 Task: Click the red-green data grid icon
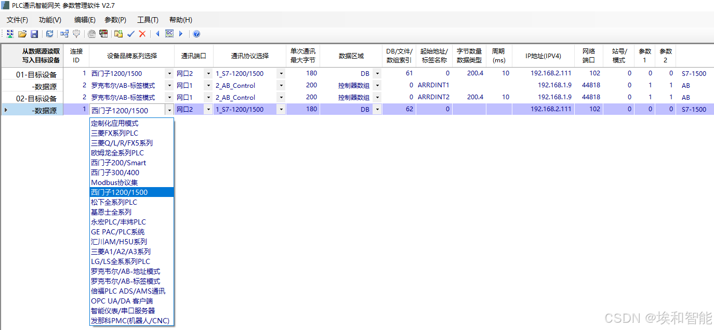(103, 34)
